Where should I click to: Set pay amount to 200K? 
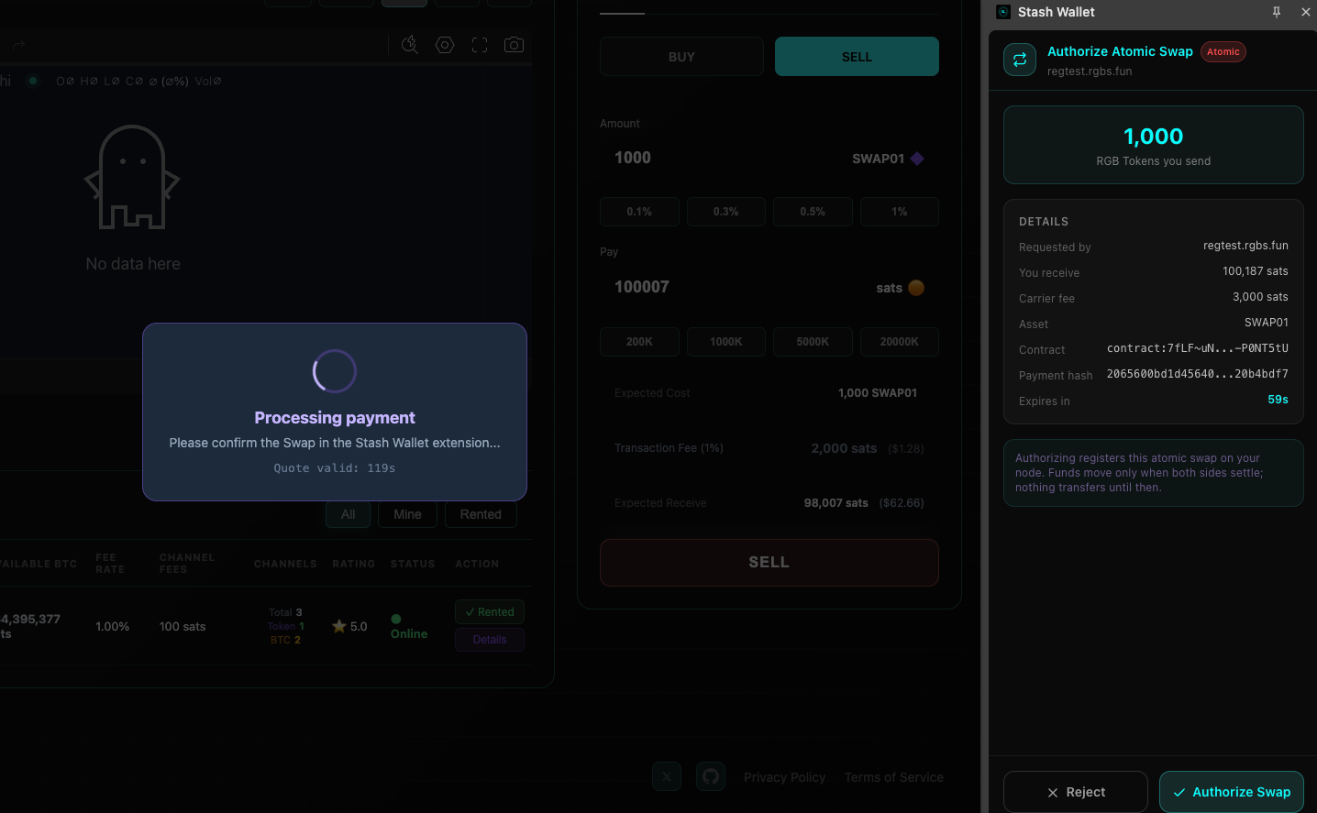(639, 342)
